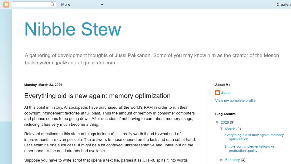Open the Jussi profile link
This screenshot has width=291, height=164.
(226, 93)
